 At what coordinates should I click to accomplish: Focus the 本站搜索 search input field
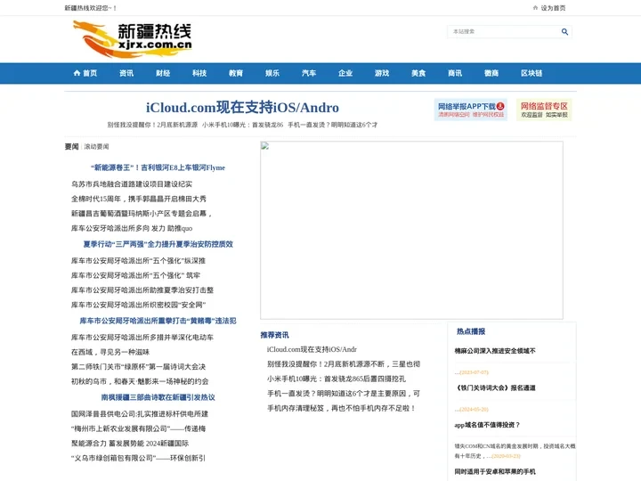pos(505,31)
